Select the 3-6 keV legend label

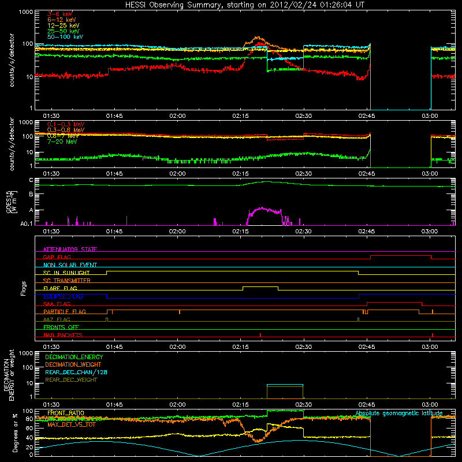pos(60,14)
